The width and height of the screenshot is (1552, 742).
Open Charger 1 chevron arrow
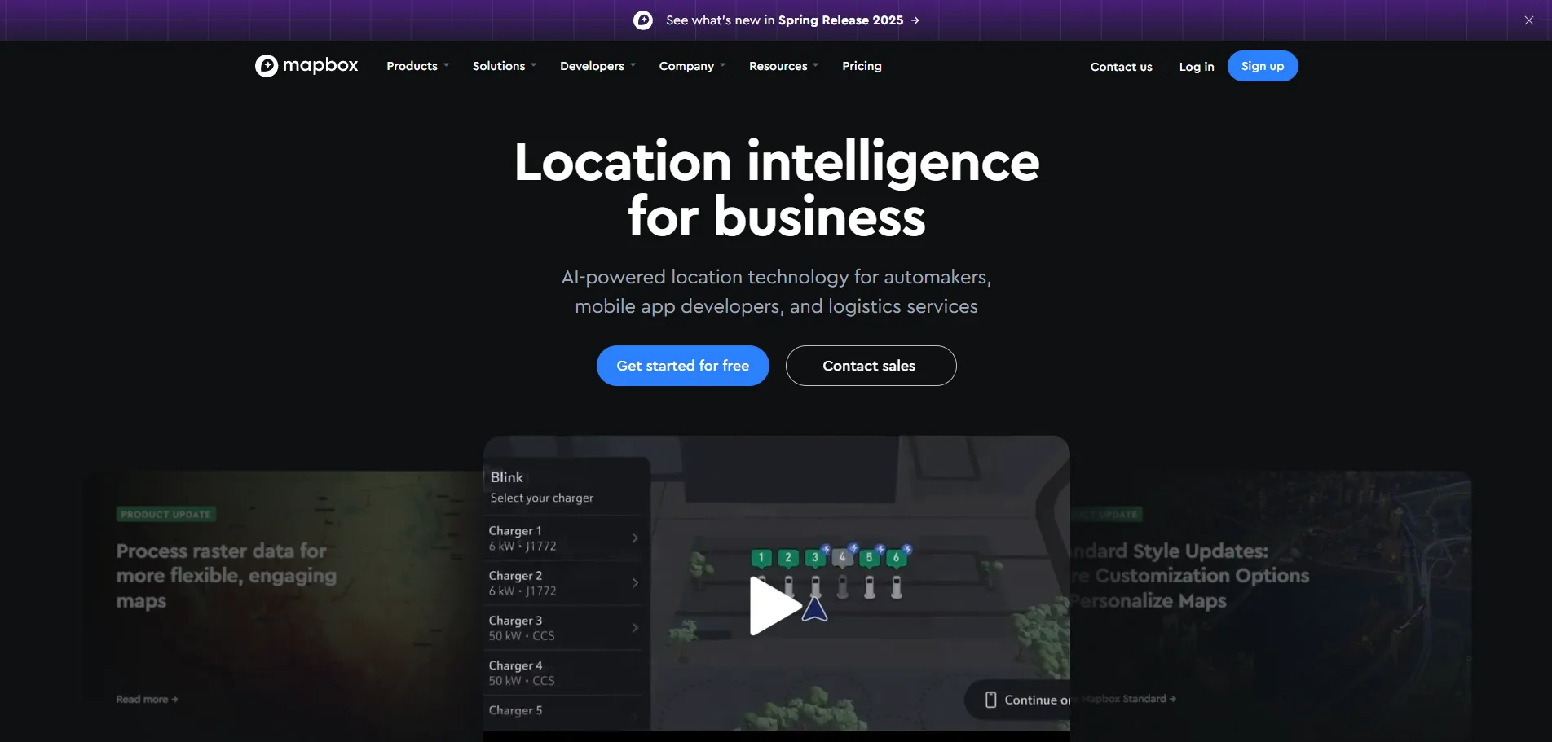pos(635,538)
